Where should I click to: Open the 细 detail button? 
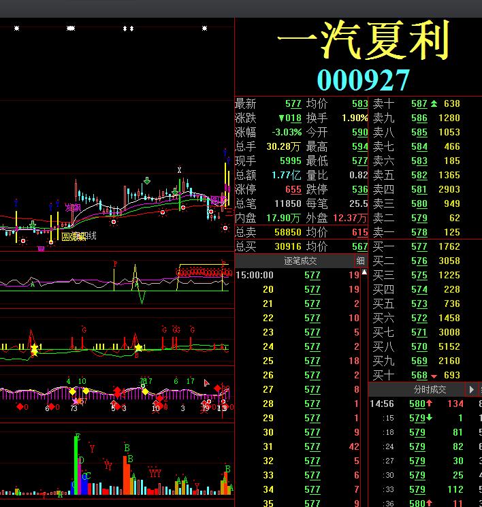[x=360, y=261]
